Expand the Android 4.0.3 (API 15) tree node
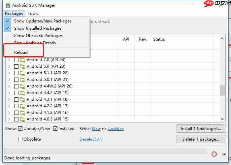 [9, 119]
